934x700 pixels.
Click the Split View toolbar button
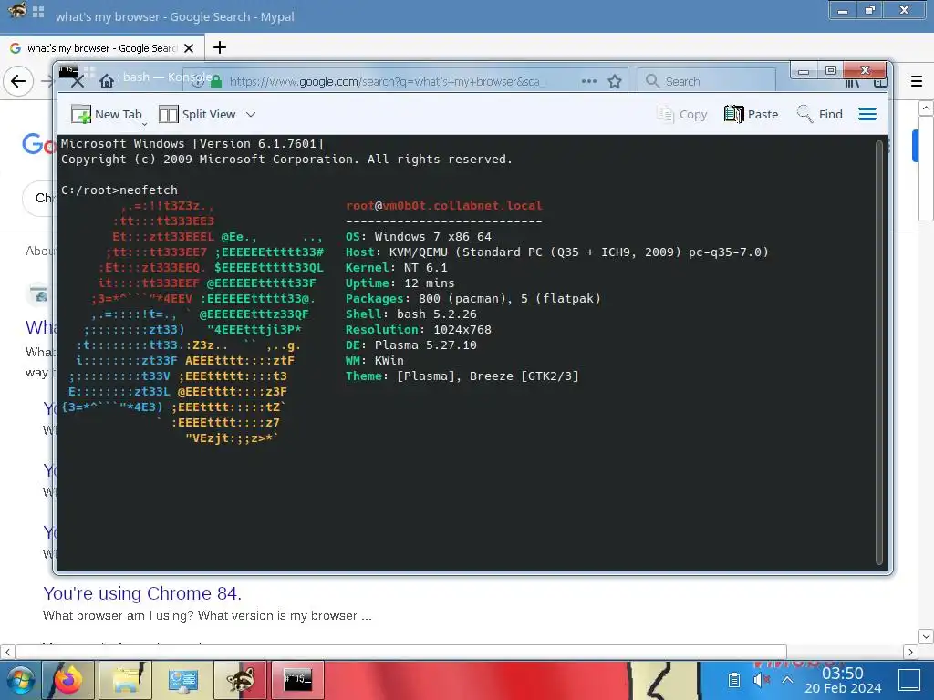click(x=198, y=114)
